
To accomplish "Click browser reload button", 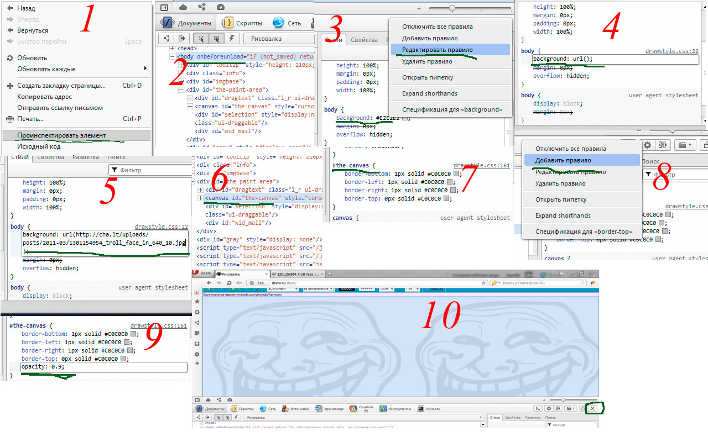I will point(229,282).
